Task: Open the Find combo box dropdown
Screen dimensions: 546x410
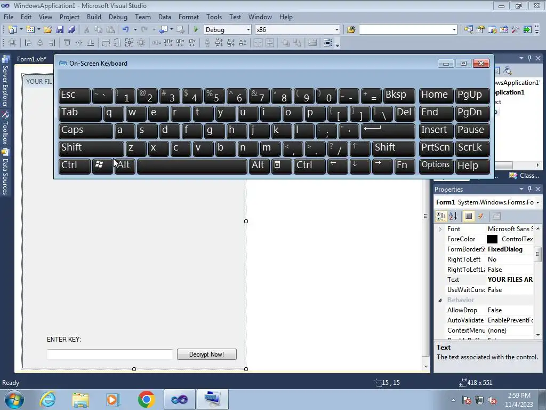Action: 454,30
